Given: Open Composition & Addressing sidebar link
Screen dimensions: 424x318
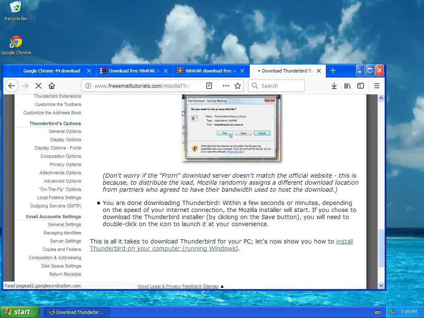Looking at the screenshot, I should [x=55, y=258].
